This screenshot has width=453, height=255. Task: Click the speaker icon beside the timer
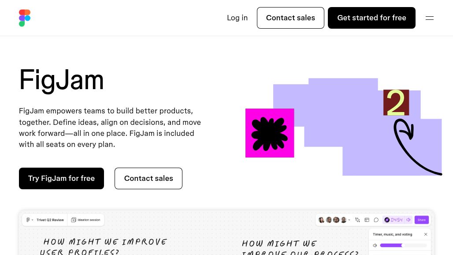pyautogui.click(x=408, y=220)
